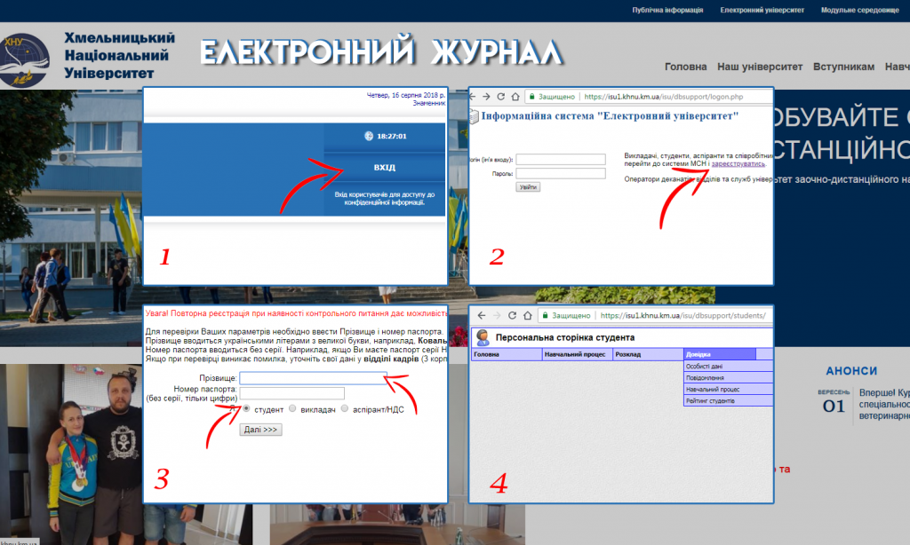The height and width of the screenshot is (545, 910).
Task: Open 'Модульне середовище' in the top bar
Action: [859, 10]
